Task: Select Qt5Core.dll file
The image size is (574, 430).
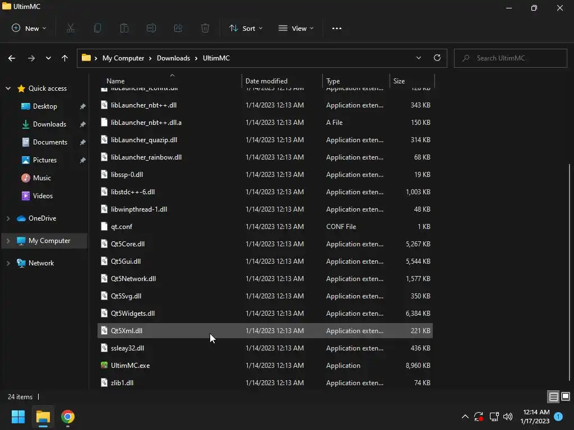Action: (265, 244)
